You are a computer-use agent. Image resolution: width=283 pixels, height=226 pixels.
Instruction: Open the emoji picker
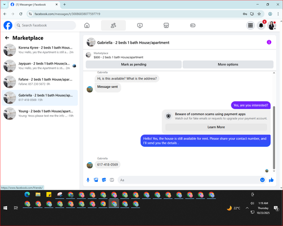click(x=263, y=180)
